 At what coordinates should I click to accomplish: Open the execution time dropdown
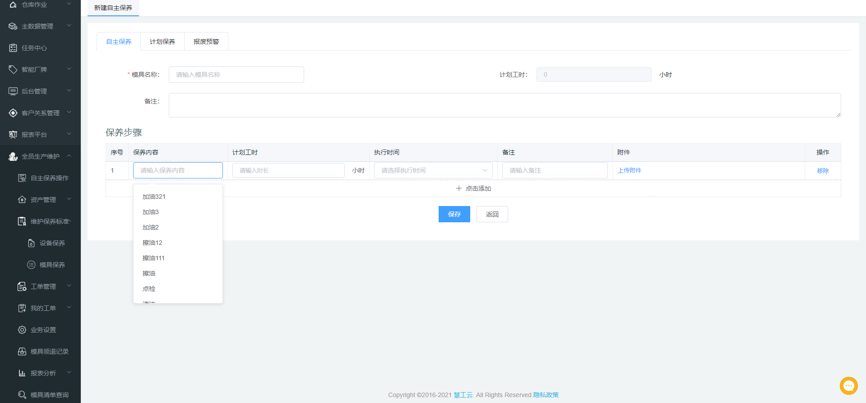pos(433,170)
